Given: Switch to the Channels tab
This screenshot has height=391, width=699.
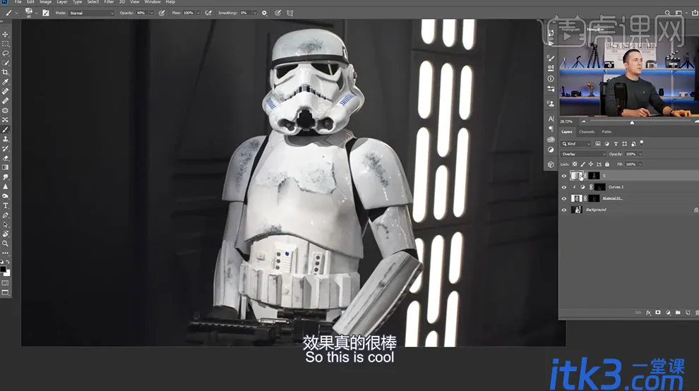Looking at the screenshot, I should coord(587,132).
